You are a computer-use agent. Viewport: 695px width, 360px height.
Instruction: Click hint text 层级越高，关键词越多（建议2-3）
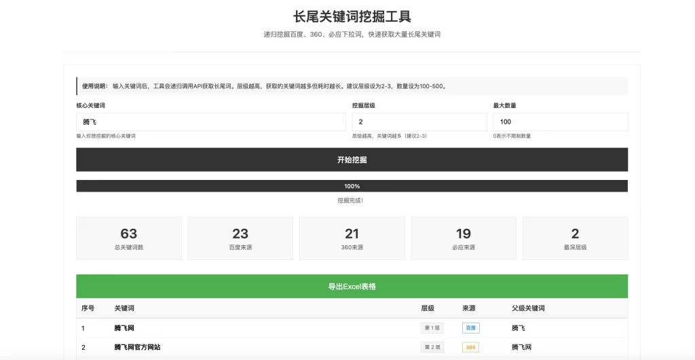[390, 136]
